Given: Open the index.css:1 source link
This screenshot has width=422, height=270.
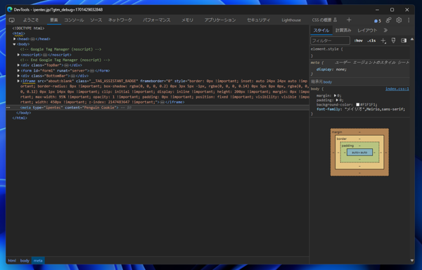Looking at the screenshot, I should tap(397, 89).
